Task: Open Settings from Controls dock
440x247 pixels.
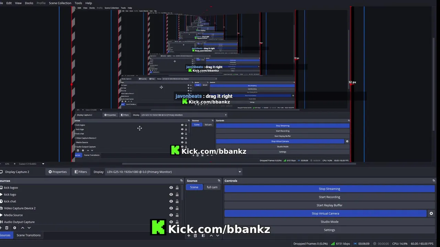Action: (x=329, y=230)
